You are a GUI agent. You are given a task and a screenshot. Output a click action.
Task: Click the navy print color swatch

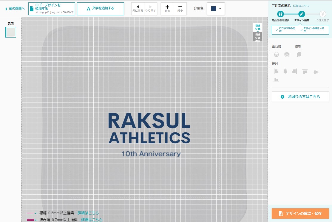point(214,9)
